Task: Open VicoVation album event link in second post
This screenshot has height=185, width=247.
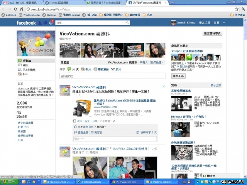Action: (131, 149)
